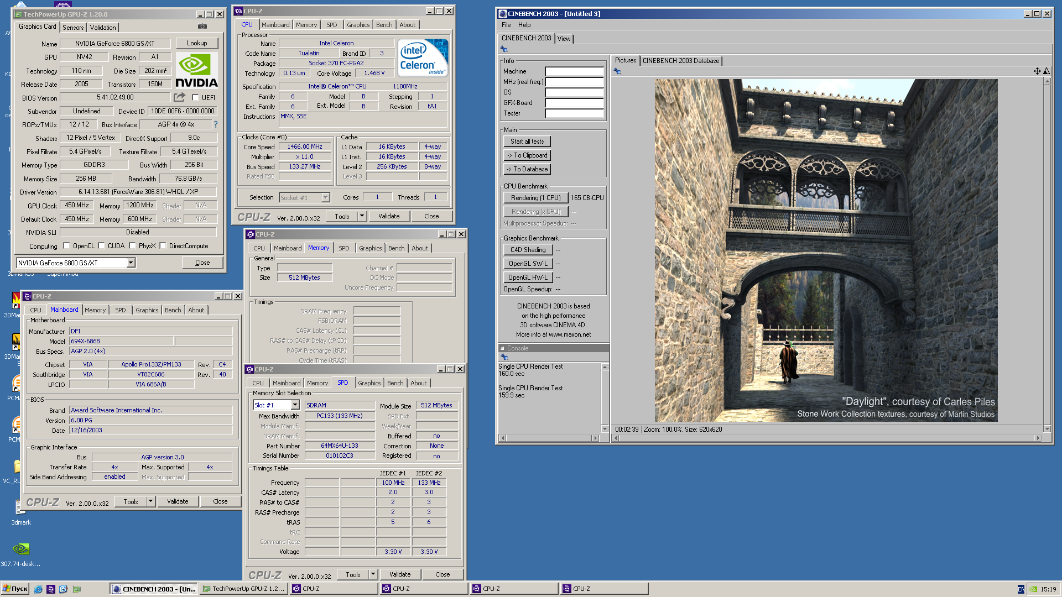Click the OpenGL SW-L button

pyautogui.click(x=528, y=264)
